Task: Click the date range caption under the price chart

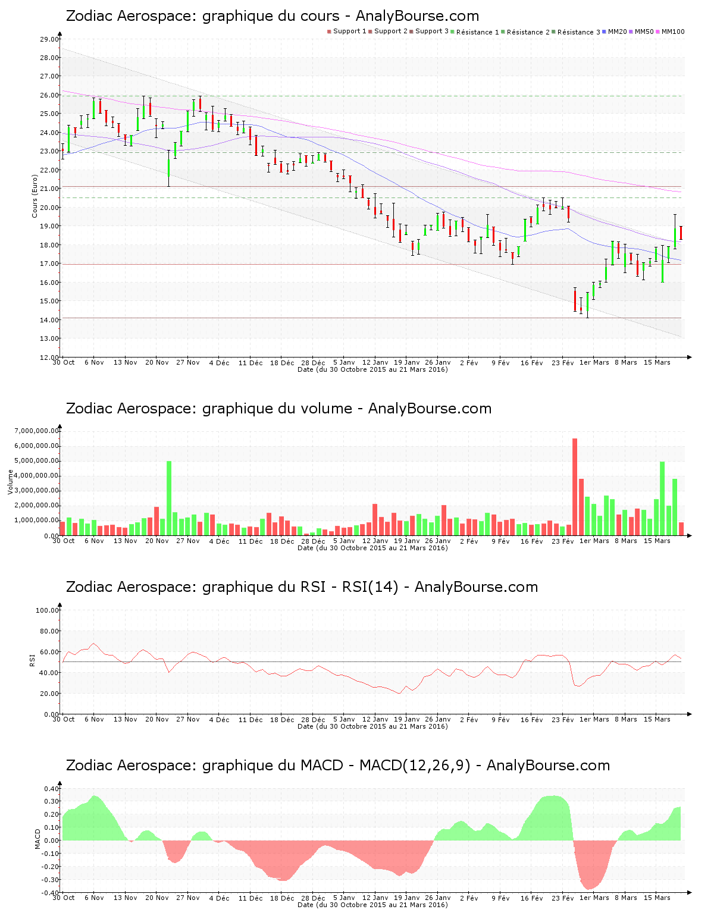Action: point(372,369)
